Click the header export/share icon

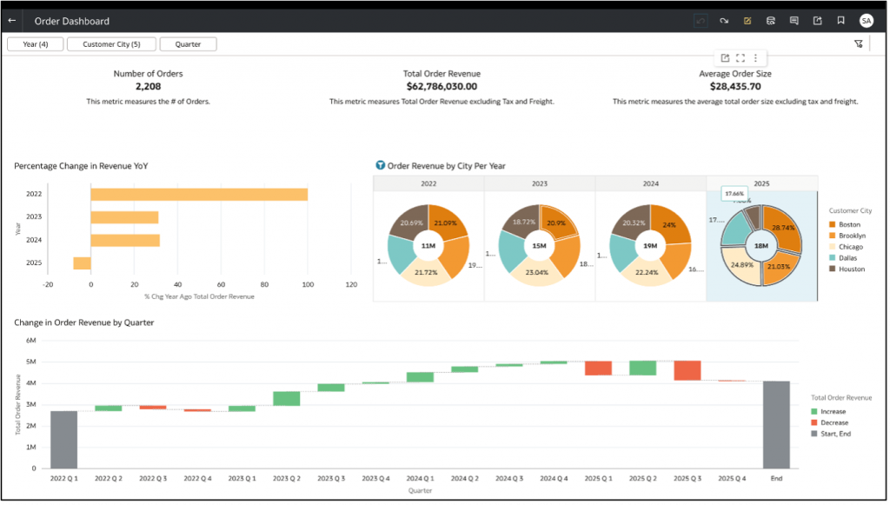817,21
